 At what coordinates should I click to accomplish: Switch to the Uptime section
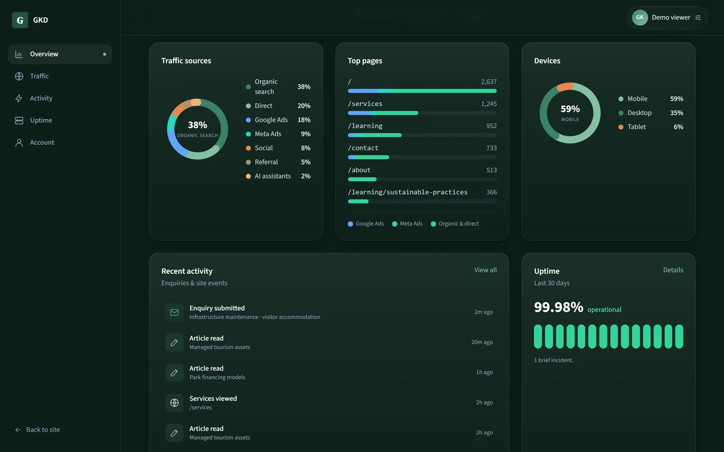(60, 121)
